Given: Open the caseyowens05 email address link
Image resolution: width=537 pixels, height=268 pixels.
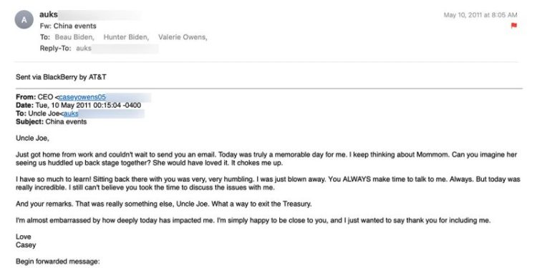Looking at the screenshot, I should pos(82,97).
